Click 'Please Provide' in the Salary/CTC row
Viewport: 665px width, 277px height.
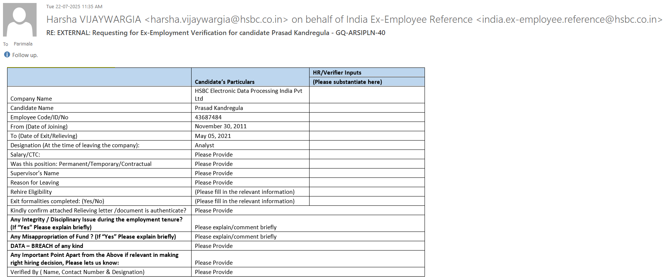click(x=214, y=155)
